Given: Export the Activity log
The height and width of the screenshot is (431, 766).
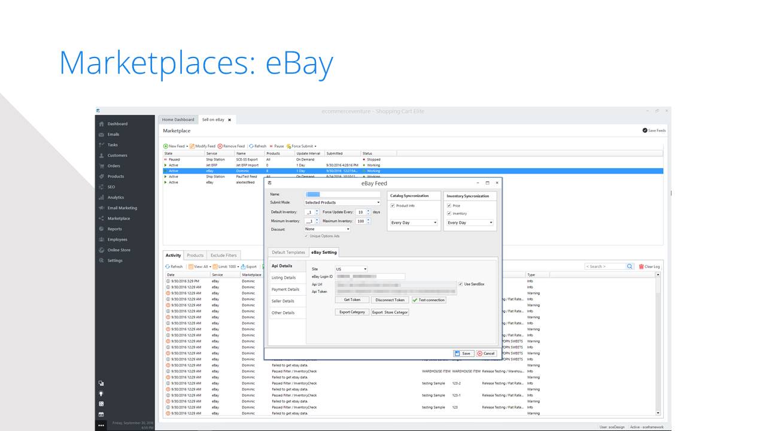Looking at the screenshot, I should tap(249, 266).
